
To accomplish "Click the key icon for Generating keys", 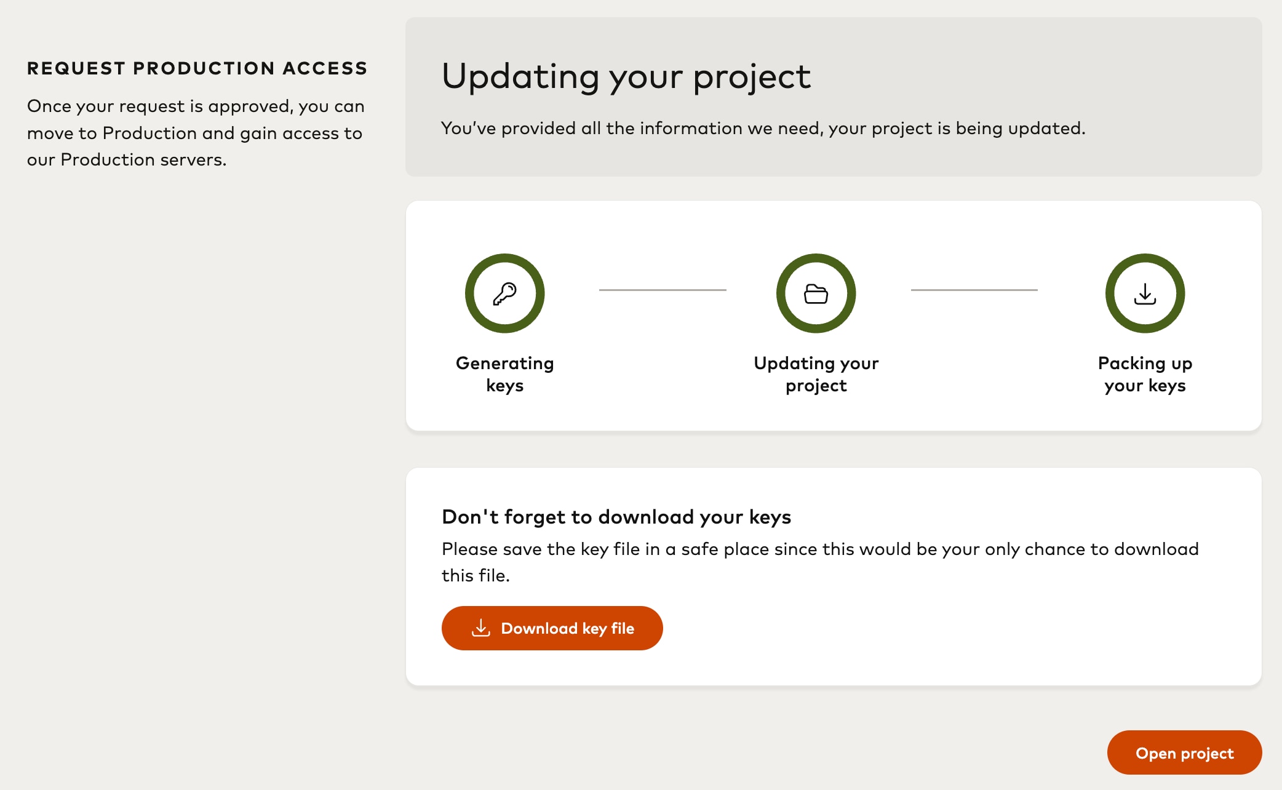I will click(504, 293).
